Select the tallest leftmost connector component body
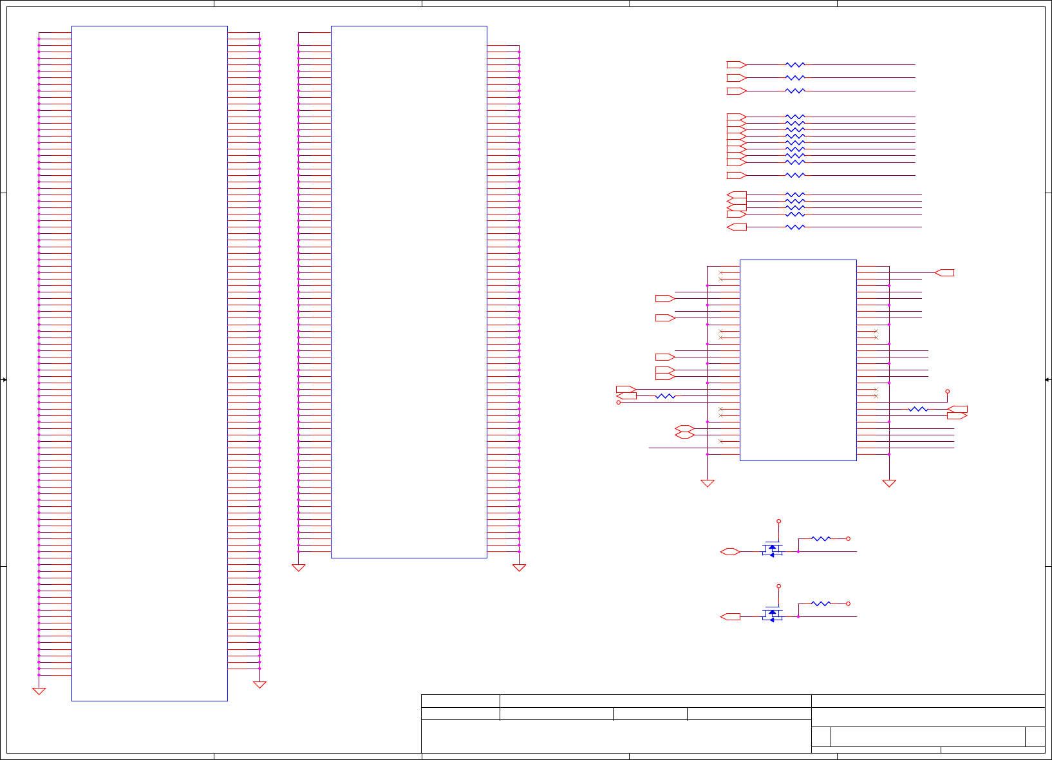 pos(149,363)
